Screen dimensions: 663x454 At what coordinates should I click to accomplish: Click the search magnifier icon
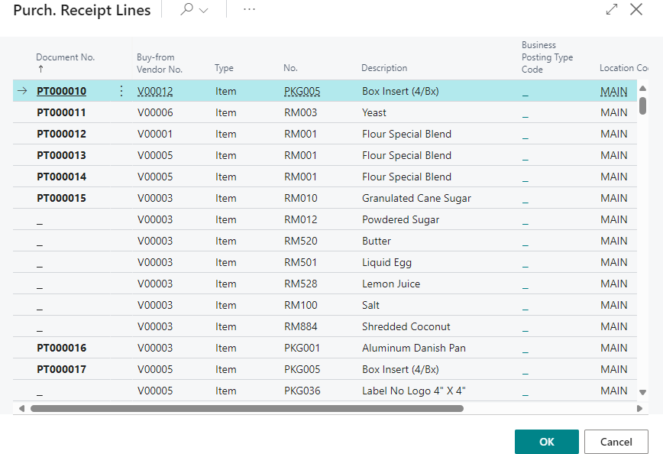(x=186, y=10)
